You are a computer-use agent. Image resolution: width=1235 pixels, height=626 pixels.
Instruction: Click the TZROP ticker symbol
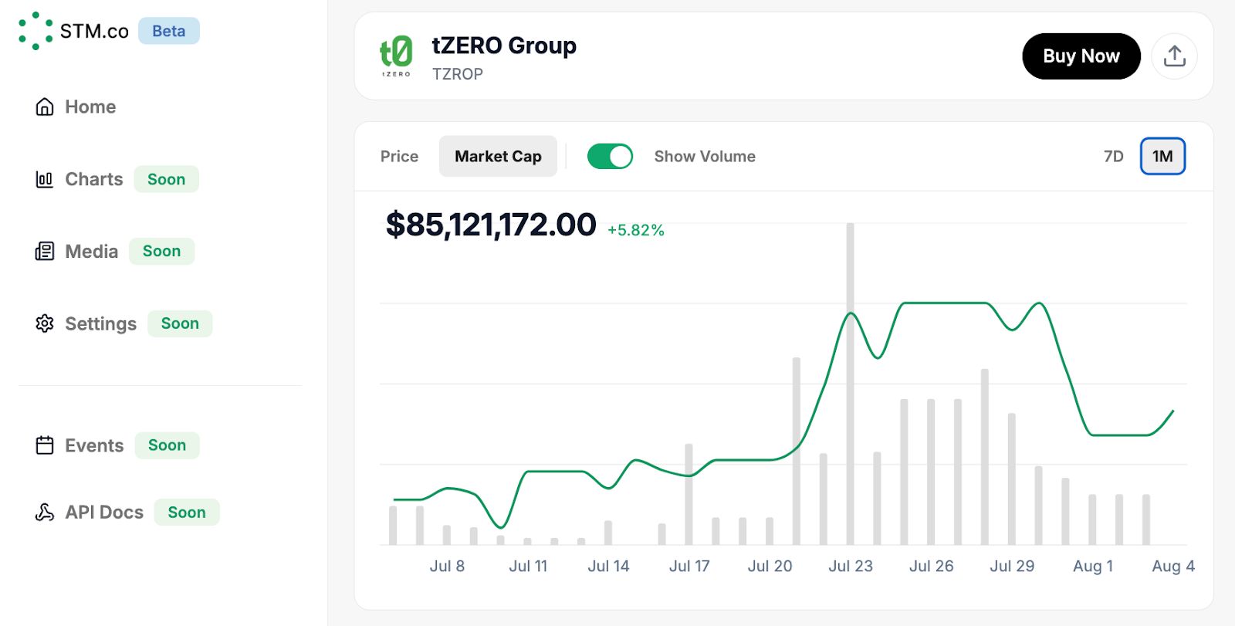click(x=458, y=74)
